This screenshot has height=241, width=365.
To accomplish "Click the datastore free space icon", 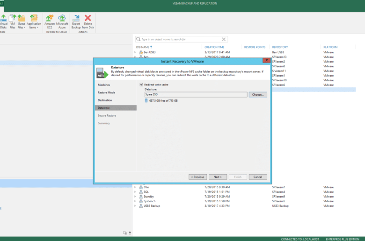I will (146, 100).
